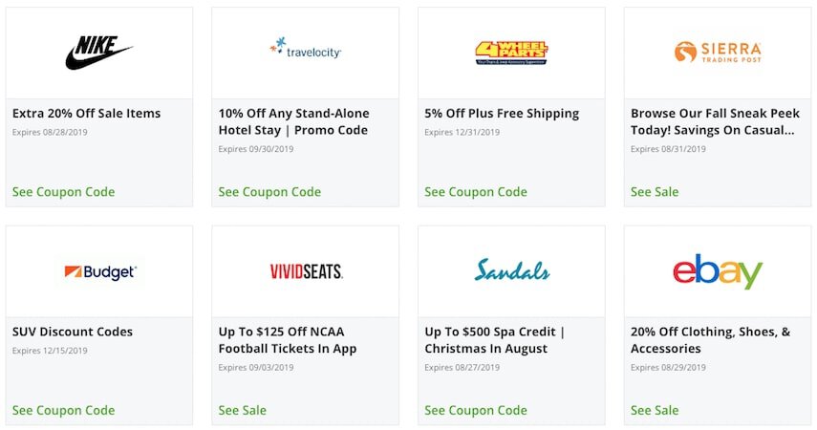Click the Sierra Trading Post logo
This screenshot has height=430, width=817.
[x=718, y=53]
